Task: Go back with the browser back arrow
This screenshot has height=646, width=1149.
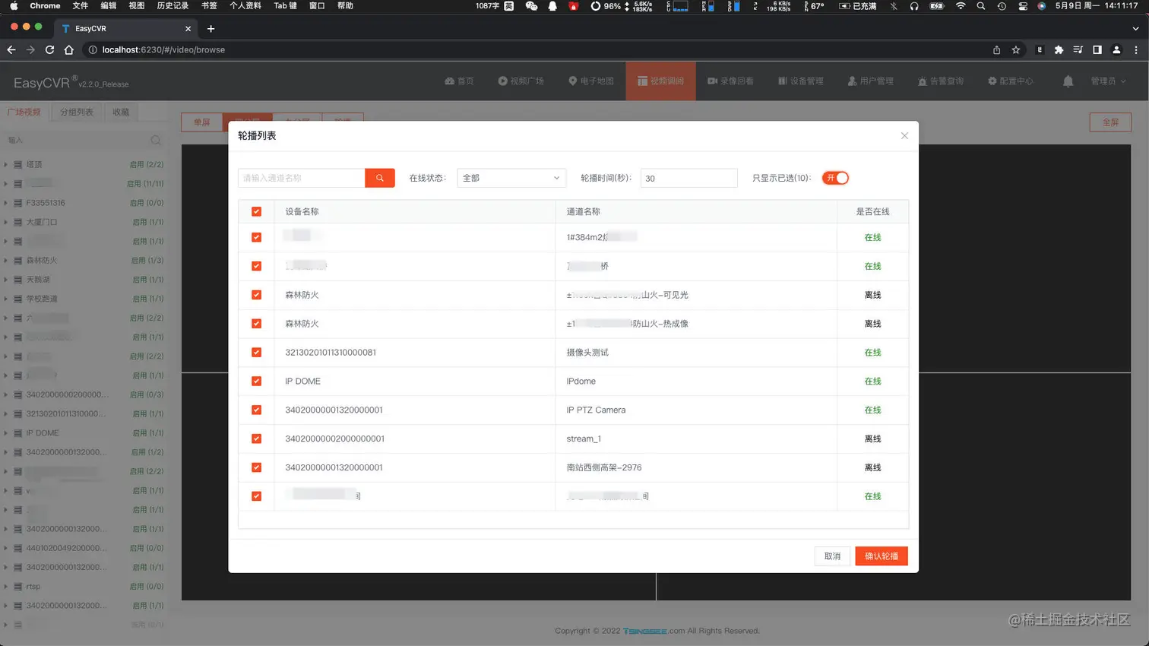Action: (x=11, y=50)
